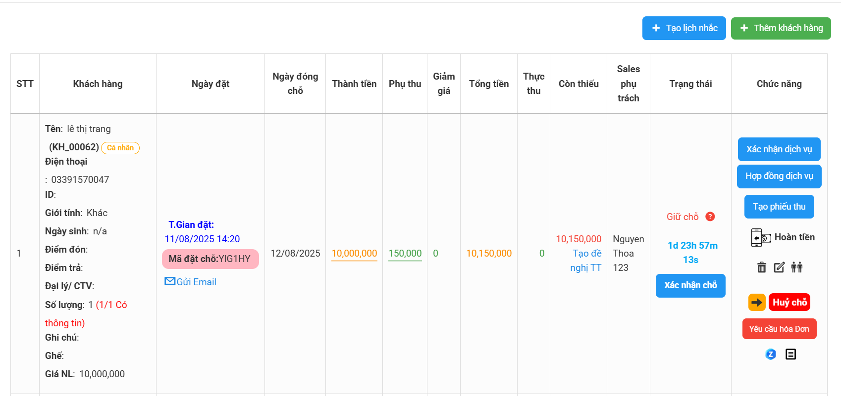Click the Xác nhận dịch vụ button
Screen dimensions: 841x396
(x=779, y=149)
